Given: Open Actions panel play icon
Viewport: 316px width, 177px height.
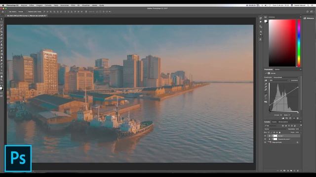Looking at the screenshot, I should (261, 22).
